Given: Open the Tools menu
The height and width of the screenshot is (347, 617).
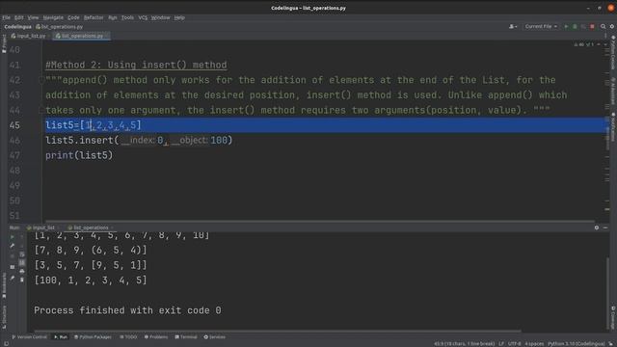Looking at the screenshot, I should pos(127,17).
